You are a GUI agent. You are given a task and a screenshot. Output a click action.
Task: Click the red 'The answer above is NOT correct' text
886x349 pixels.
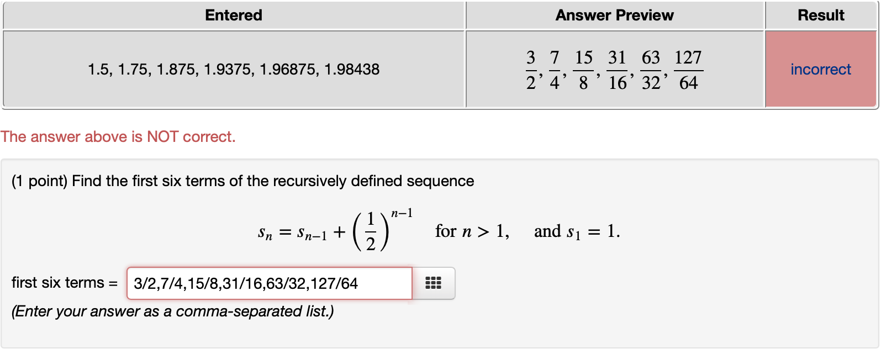click(119, 136)
